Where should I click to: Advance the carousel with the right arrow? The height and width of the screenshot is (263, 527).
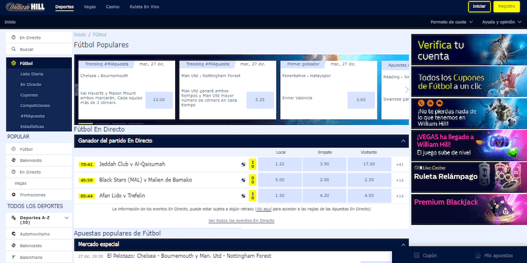point(406,89)
